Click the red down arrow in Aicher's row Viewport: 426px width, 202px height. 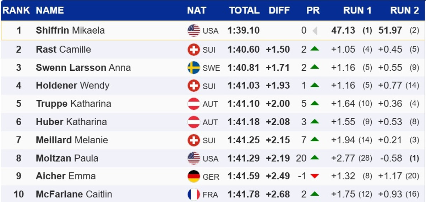tap(315, 176)
